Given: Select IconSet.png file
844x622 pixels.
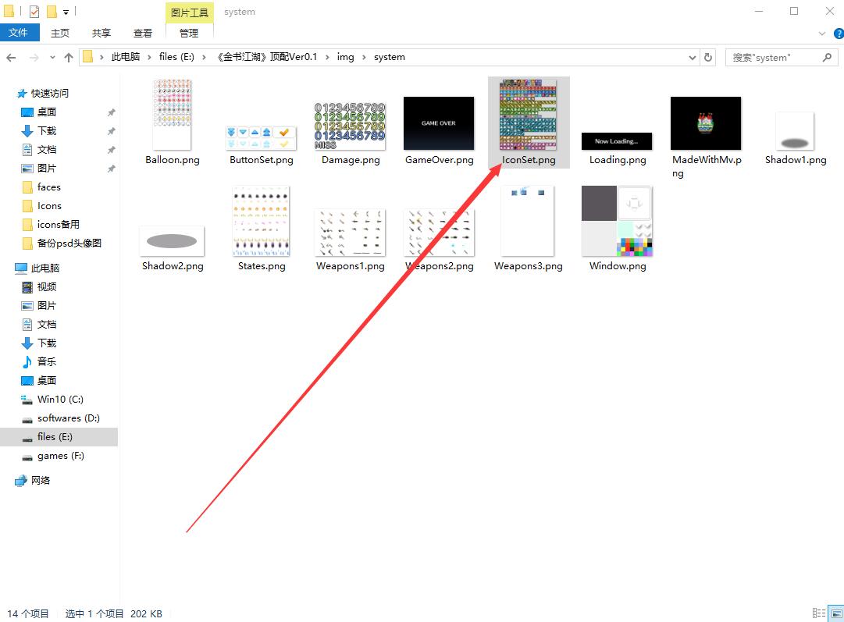Looking at the screenshot, I should pyautogui.click(x=529, y=123).
